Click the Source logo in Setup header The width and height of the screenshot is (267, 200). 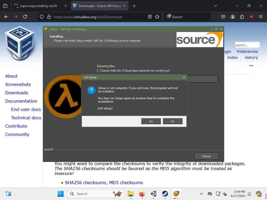pyautogui.click(x=199, y=40)
